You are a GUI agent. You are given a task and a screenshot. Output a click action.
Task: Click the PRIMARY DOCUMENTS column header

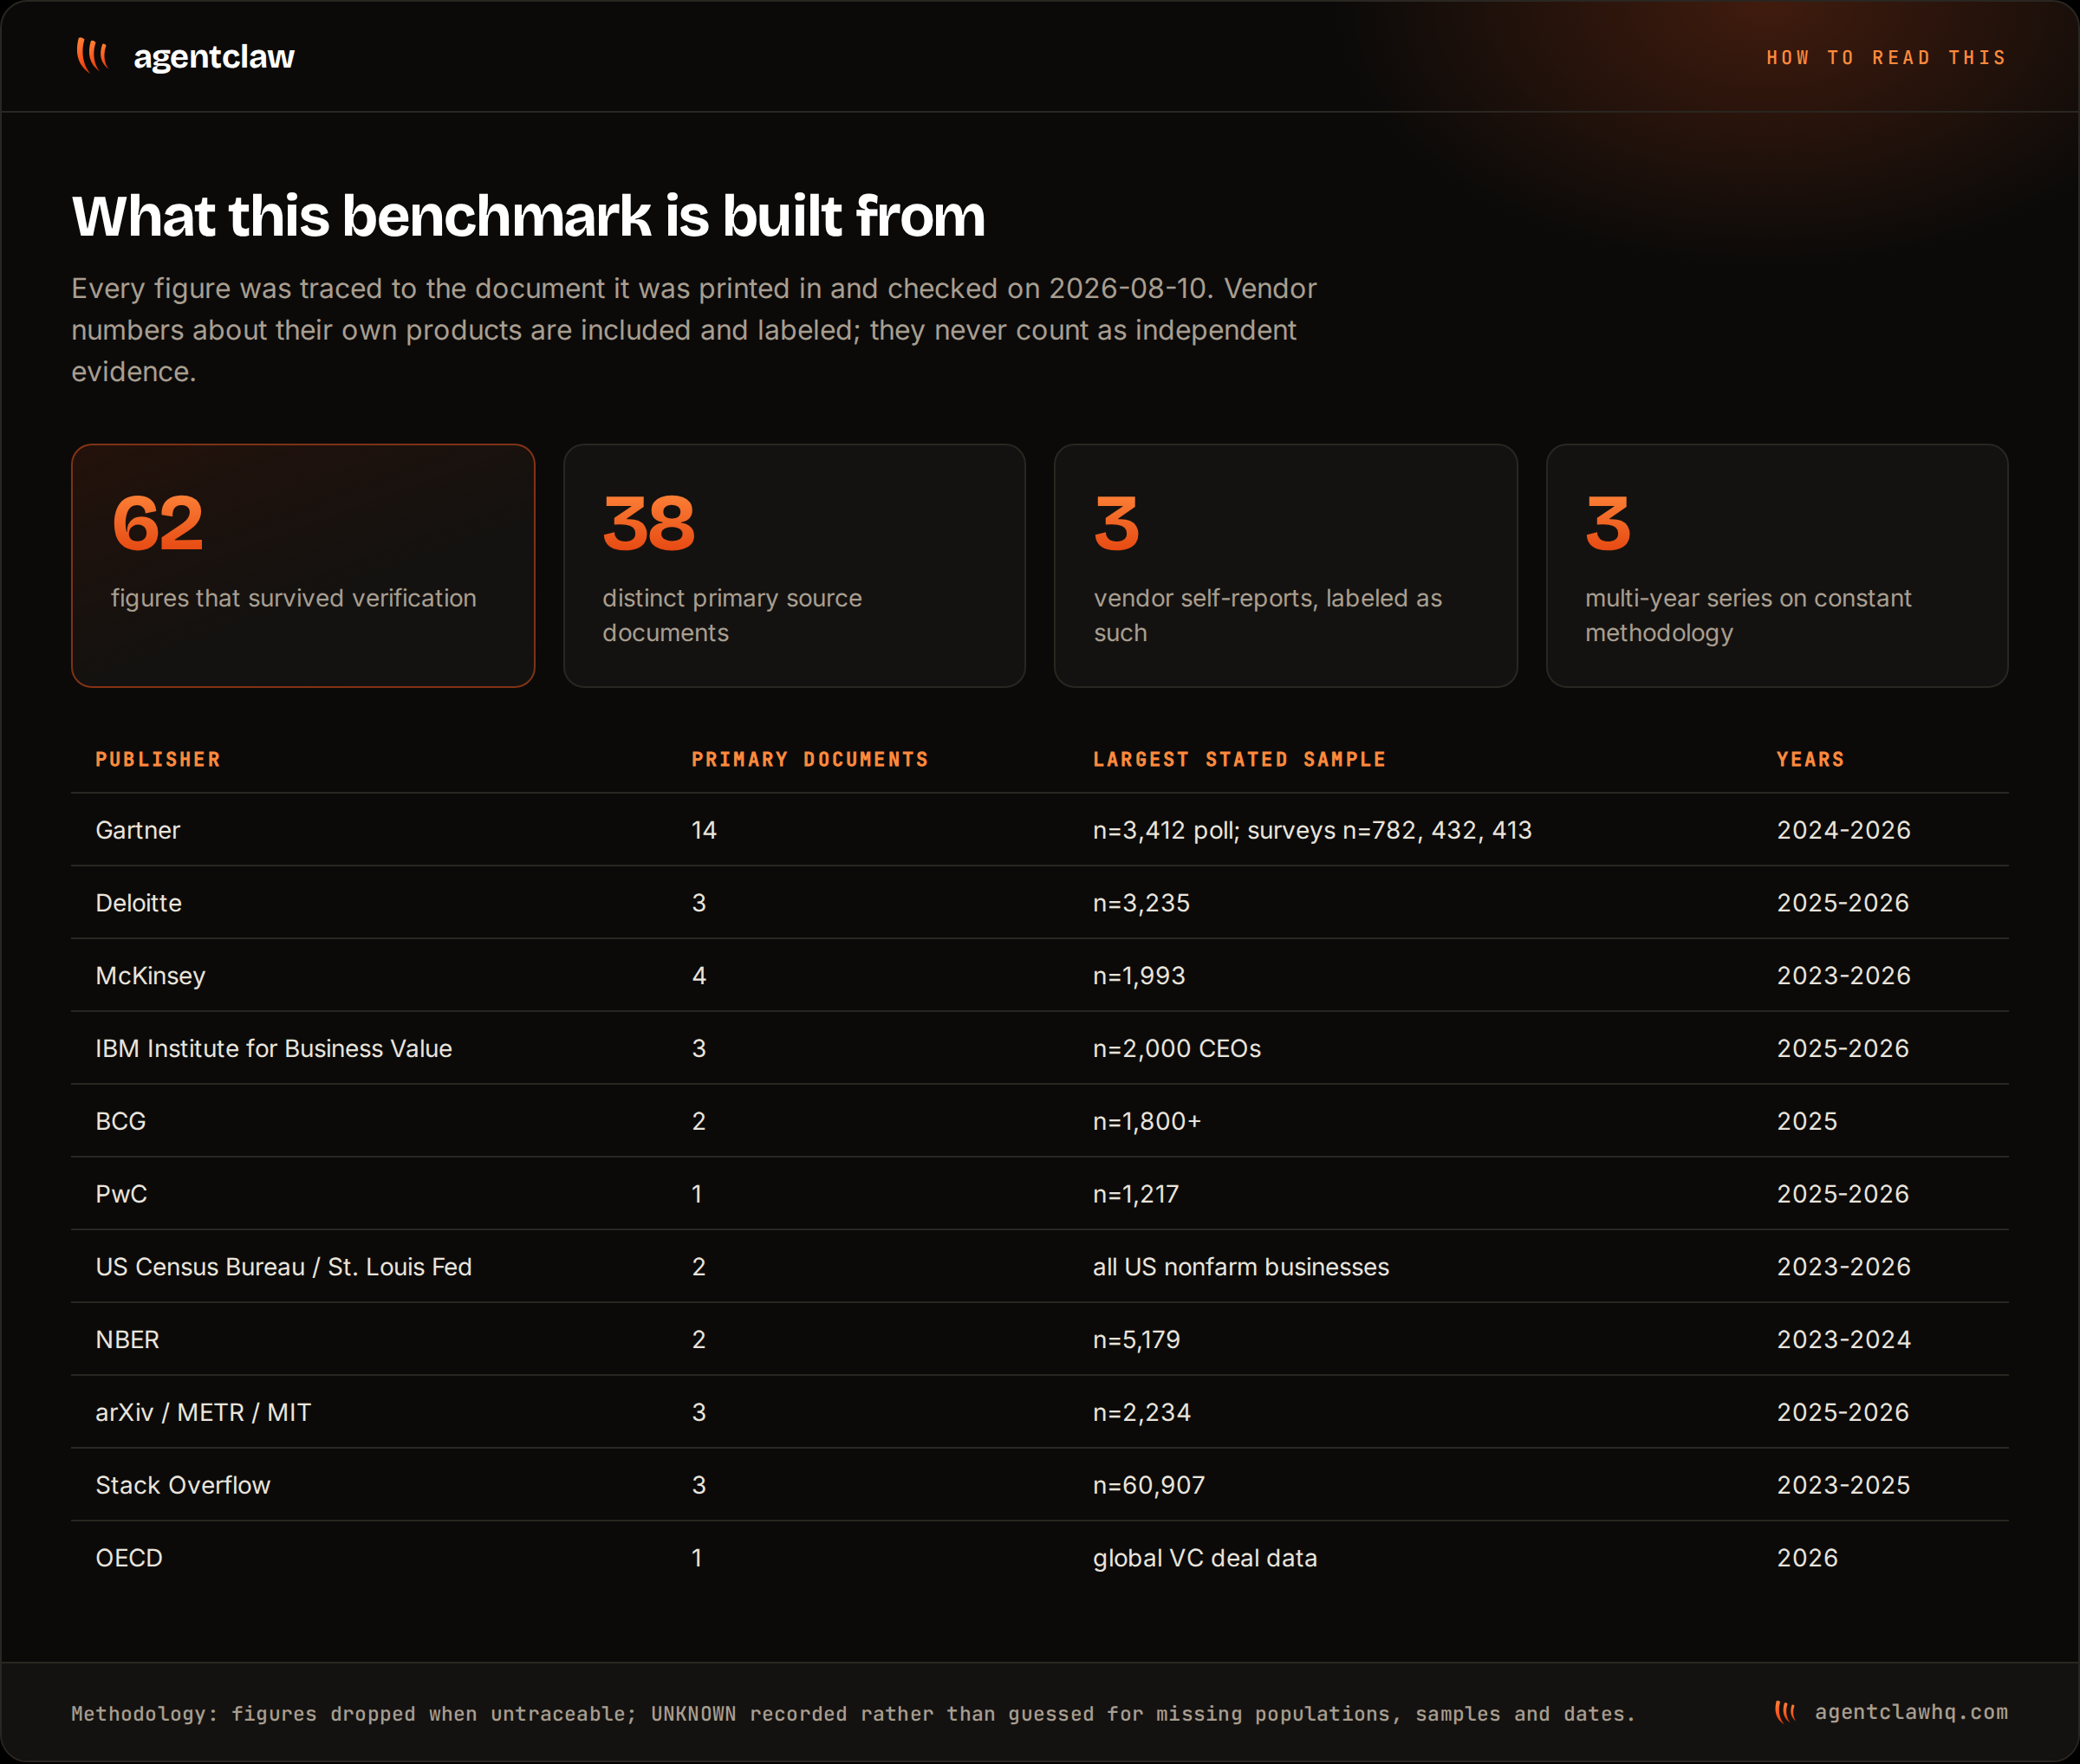(810, 760)
